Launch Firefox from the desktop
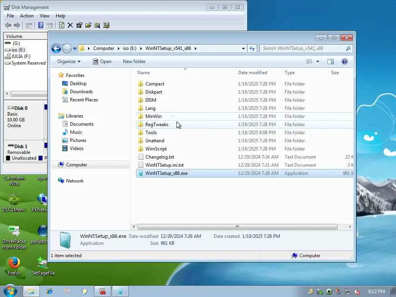396x297 pixels. pyautogui.click(x=14, y=266)
